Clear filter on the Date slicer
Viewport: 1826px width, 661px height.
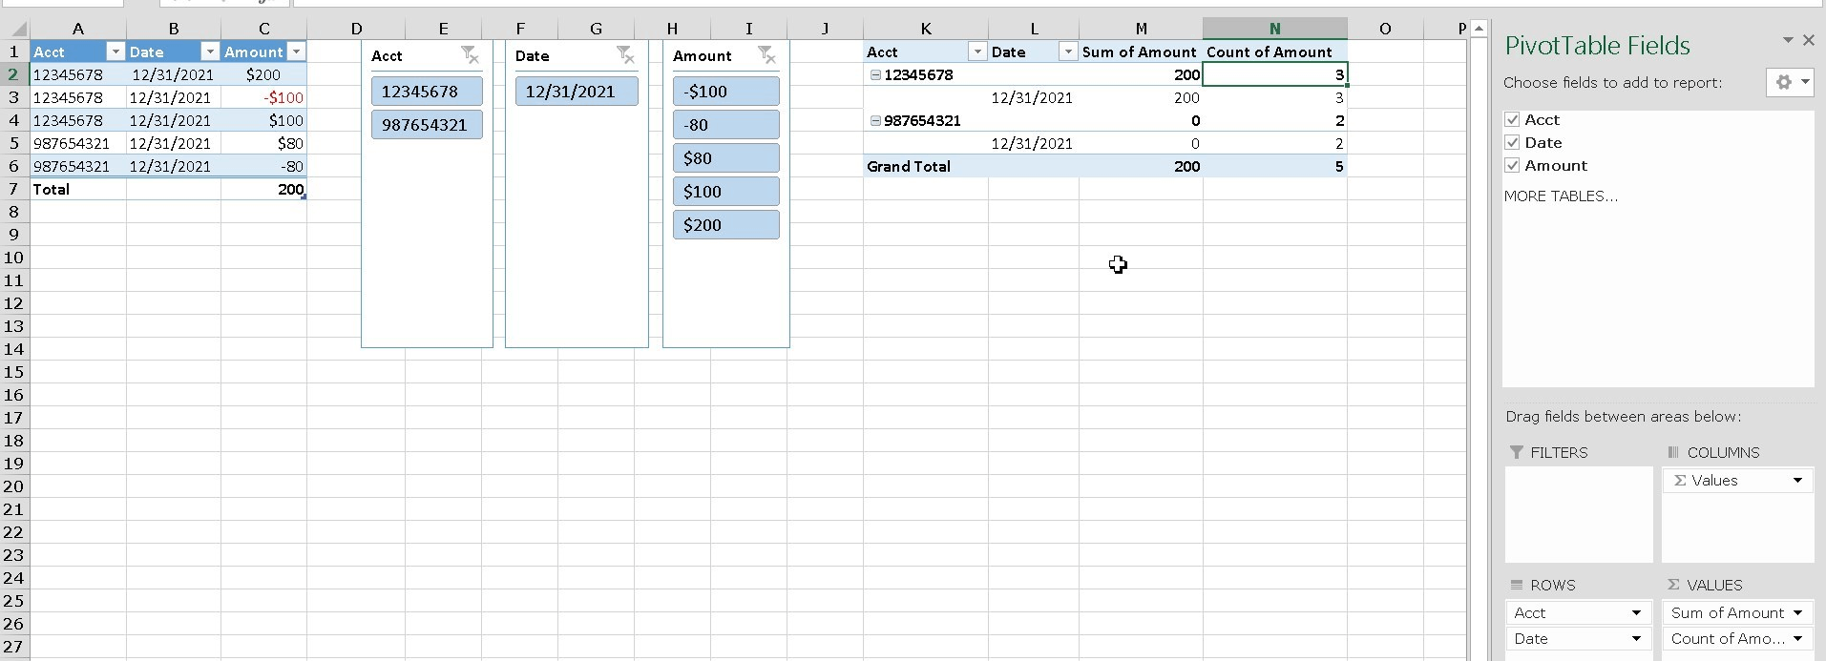tap(625, 55)
